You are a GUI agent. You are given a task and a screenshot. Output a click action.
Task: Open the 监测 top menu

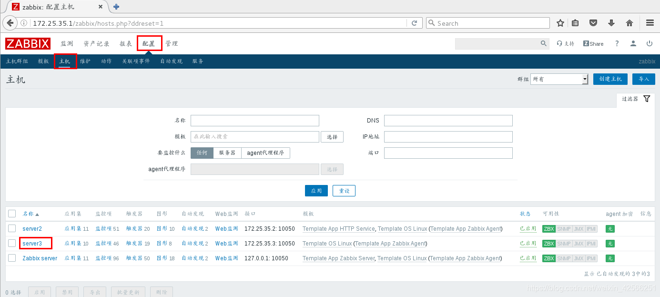pyautogui.click(x=67, y=43)
